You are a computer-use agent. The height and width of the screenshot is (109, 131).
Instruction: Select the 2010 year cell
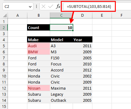point(82,64)
